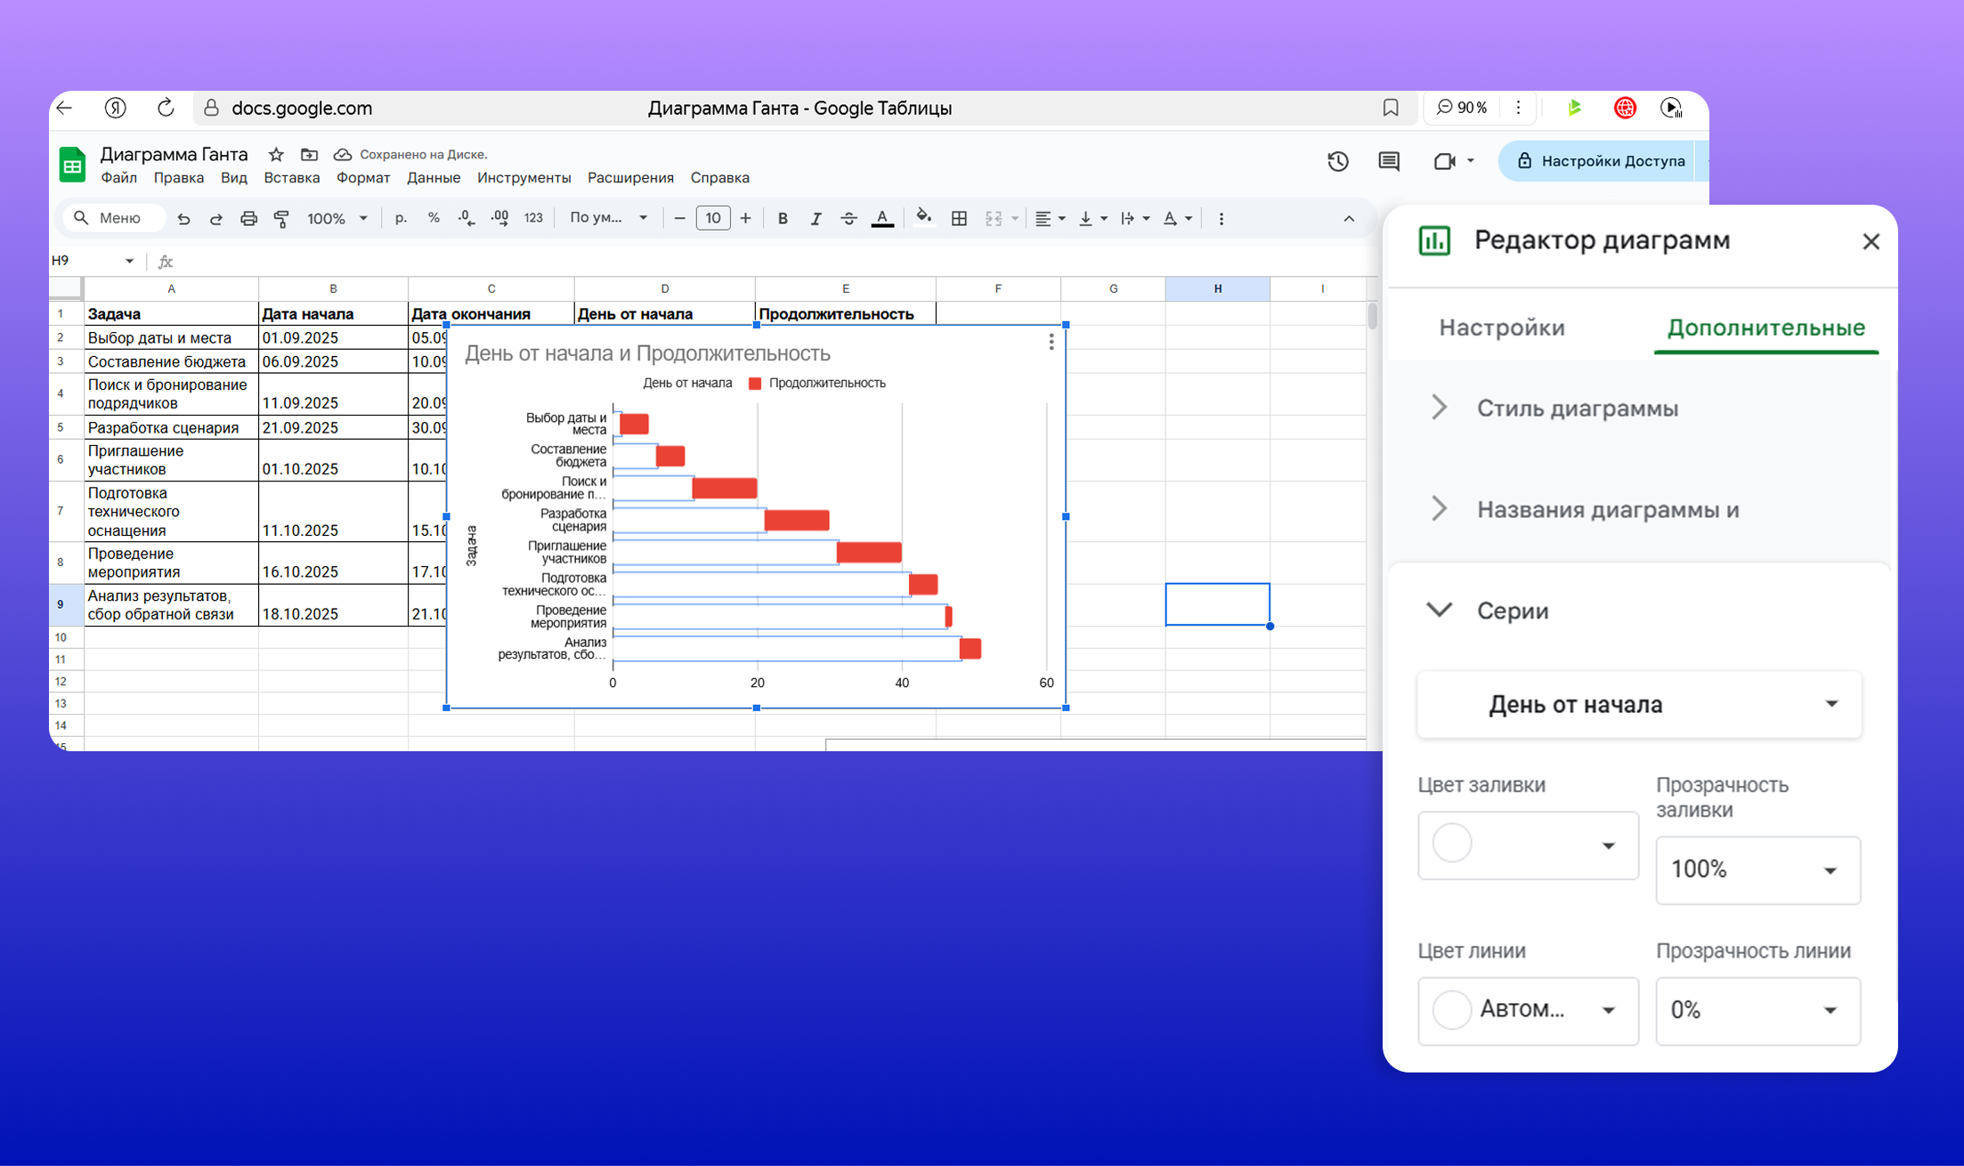The image size is (1964, 1166).
Task: Open the comments icon in header
Action: (x=1388, y=161)
